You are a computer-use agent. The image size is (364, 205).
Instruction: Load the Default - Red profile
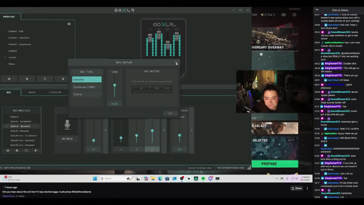[x=16, y=31]
